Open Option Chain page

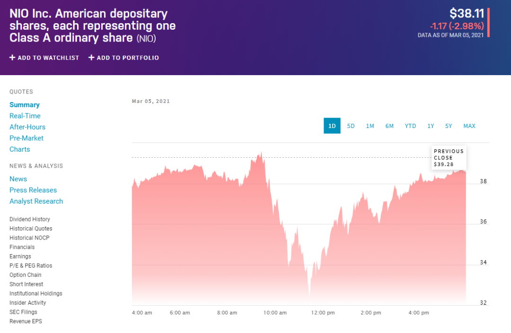click(26, 275)
